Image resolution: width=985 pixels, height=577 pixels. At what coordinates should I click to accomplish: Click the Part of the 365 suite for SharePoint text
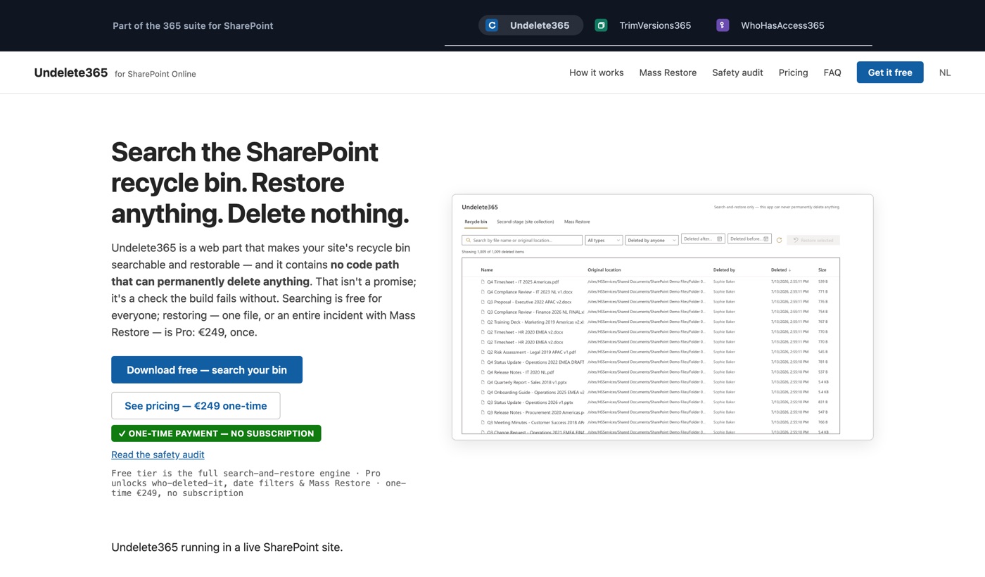(x=193, y=25)
